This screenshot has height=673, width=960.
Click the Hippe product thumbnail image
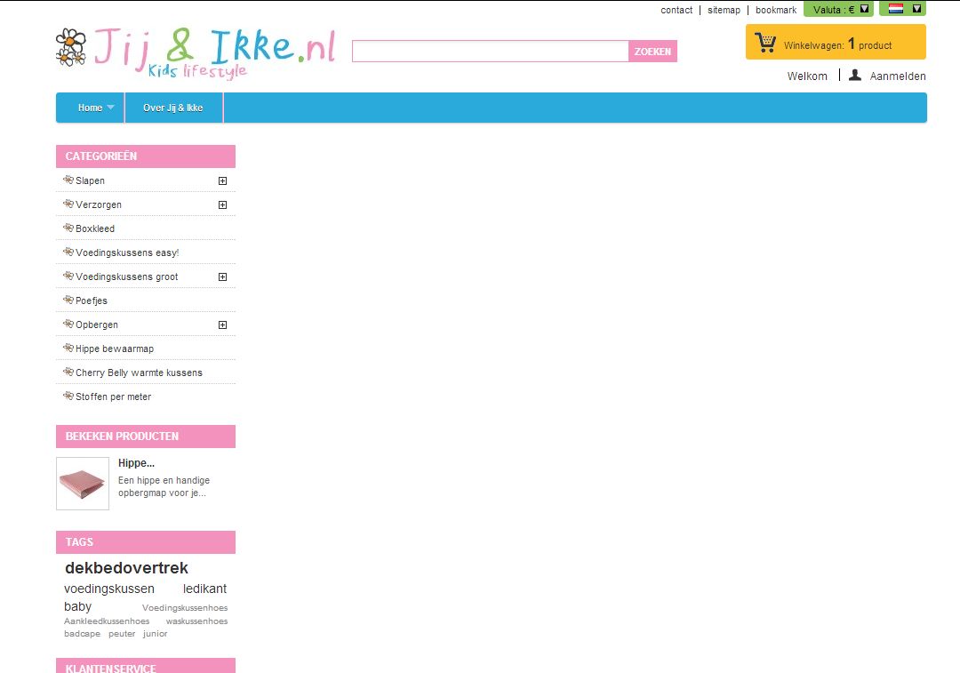click(83, 484)
